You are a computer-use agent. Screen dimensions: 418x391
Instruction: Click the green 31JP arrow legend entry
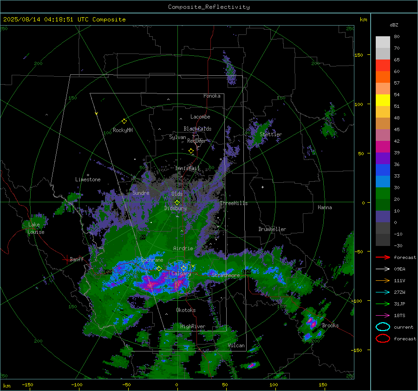click(383, 304)
